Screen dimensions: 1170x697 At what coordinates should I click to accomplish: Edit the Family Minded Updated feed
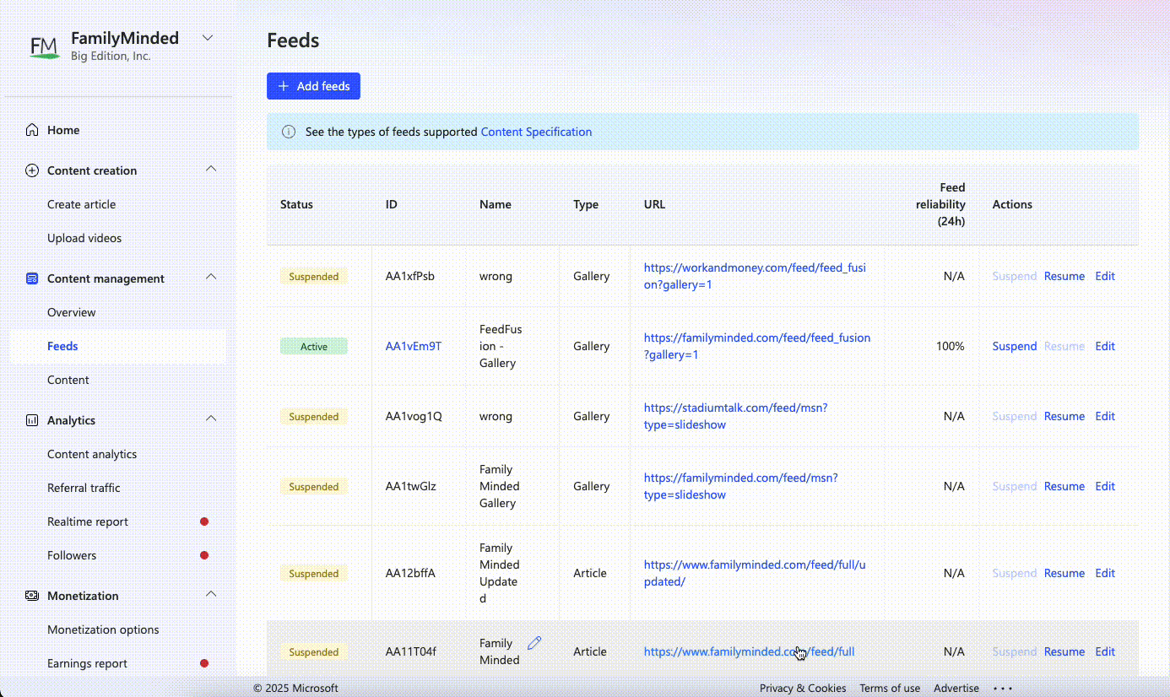(x=1105, y=573)
